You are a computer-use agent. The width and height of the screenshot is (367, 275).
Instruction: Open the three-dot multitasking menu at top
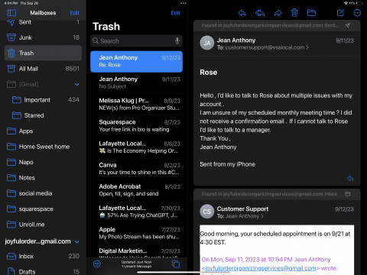click(x=183, y=3)
